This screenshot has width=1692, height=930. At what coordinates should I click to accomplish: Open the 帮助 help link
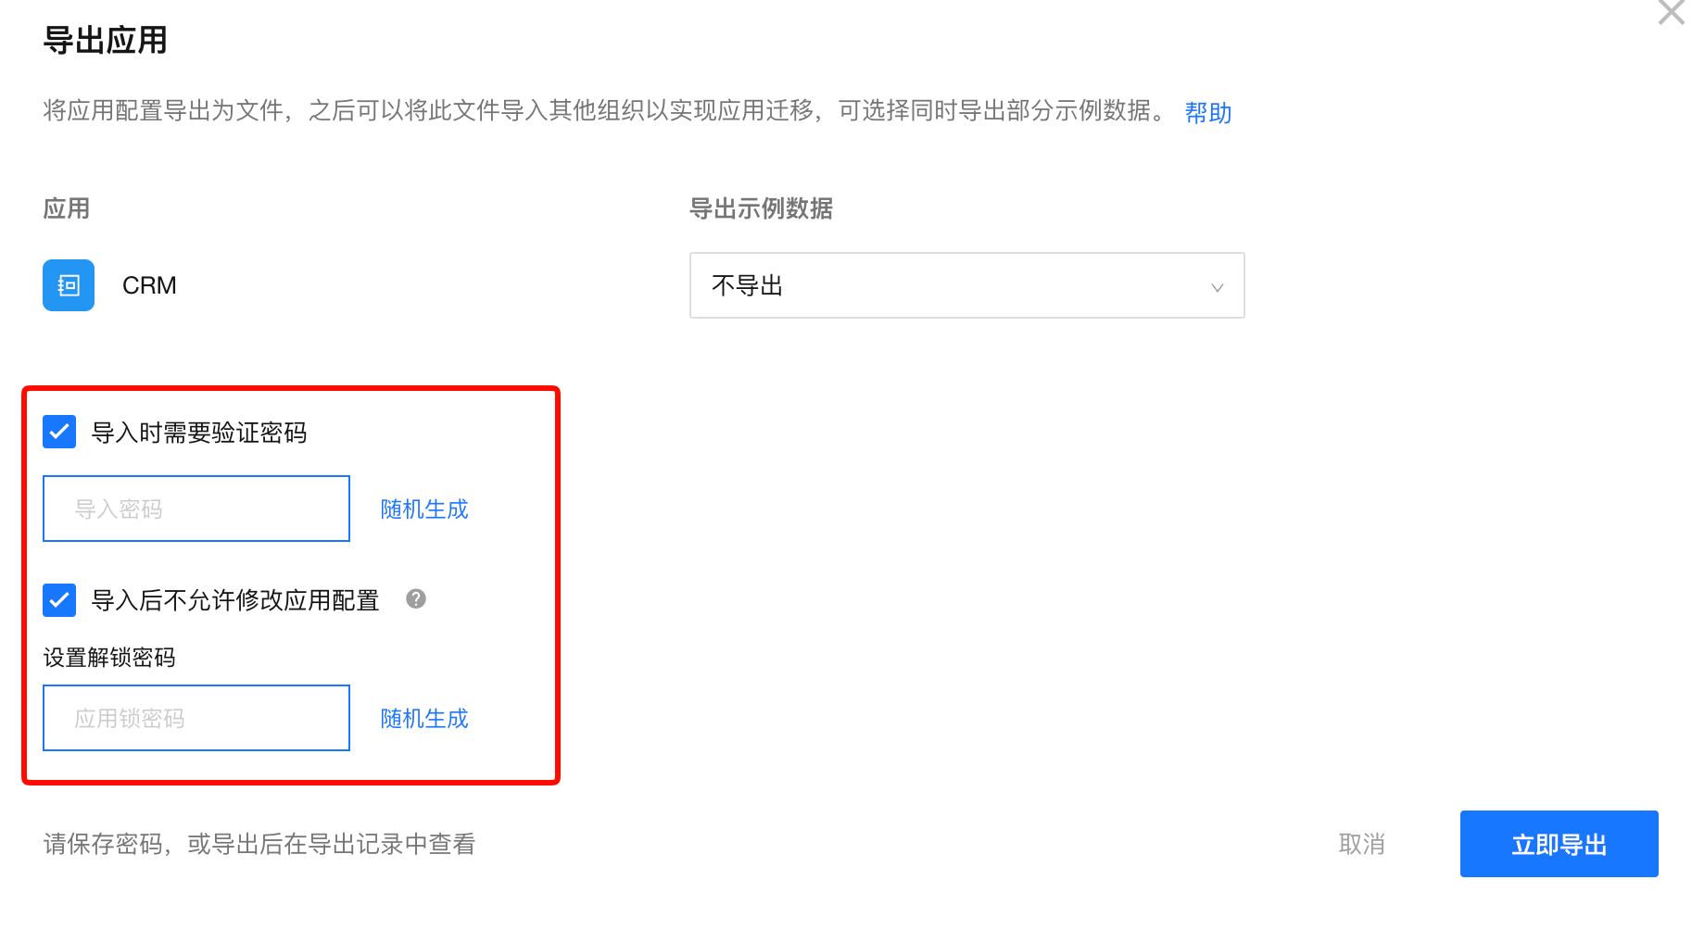1208,113
